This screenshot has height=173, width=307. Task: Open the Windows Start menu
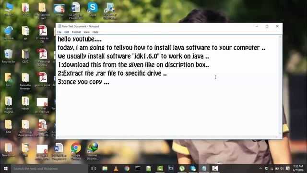pyautogui.click(x=5, y=169)
